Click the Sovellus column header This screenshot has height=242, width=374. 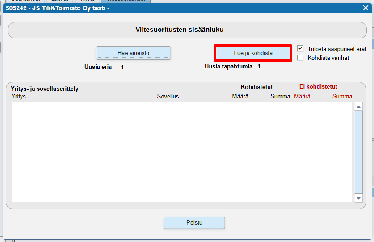coord(168,97)
